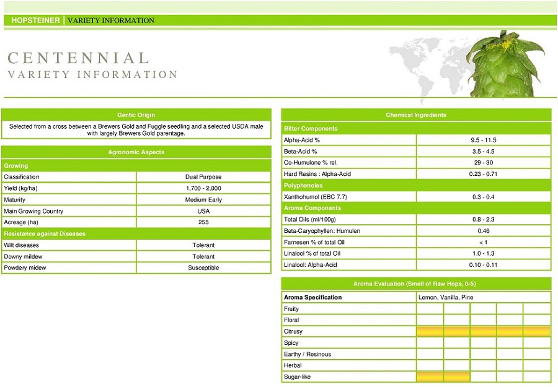This screenshot has height=387, width=558.
Task: Click the Aroma Components subheader
Action: point(312,208)
